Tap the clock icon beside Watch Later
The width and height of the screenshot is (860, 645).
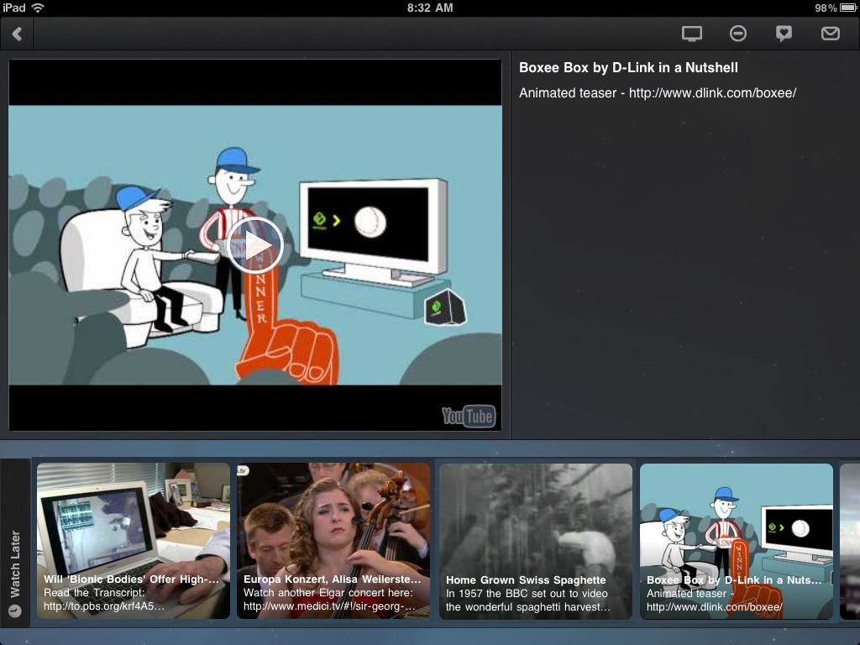[x=15, y=611]
